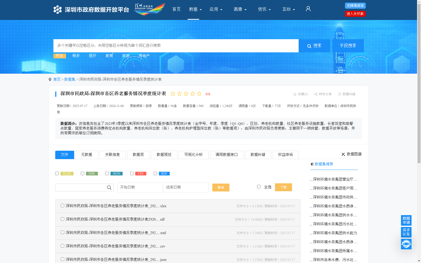Click the 下载 download button

pos(283,187)
